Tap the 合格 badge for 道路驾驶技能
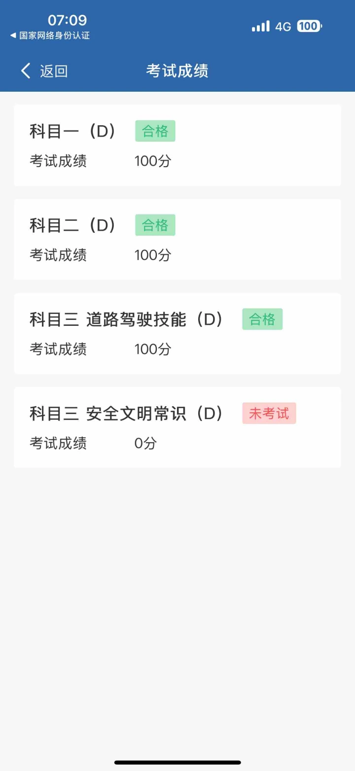This screenshot has height=771, width=355. (262, 319)
